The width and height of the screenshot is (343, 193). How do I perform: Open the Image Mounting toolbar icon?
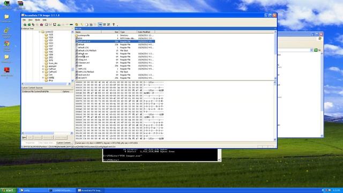coord(33,25)
